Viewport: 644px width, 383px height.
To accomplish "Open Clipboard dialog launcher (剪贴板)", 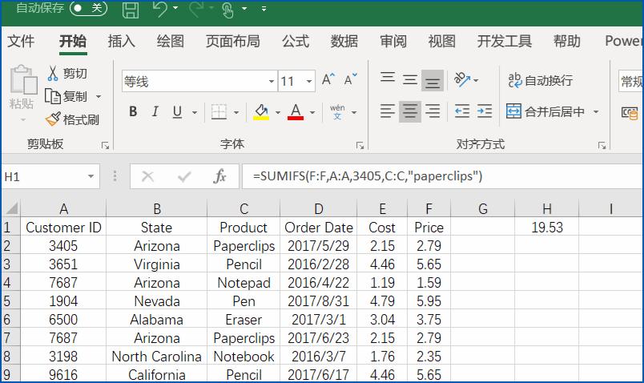I will tap(106, 146).
